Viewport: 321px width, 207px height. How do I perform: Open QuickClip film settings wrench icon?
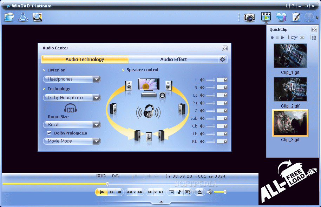(294, 37)
